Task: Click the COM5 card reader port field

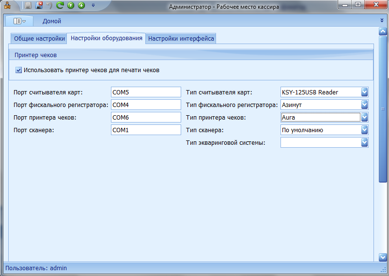Action: point(145,92)
